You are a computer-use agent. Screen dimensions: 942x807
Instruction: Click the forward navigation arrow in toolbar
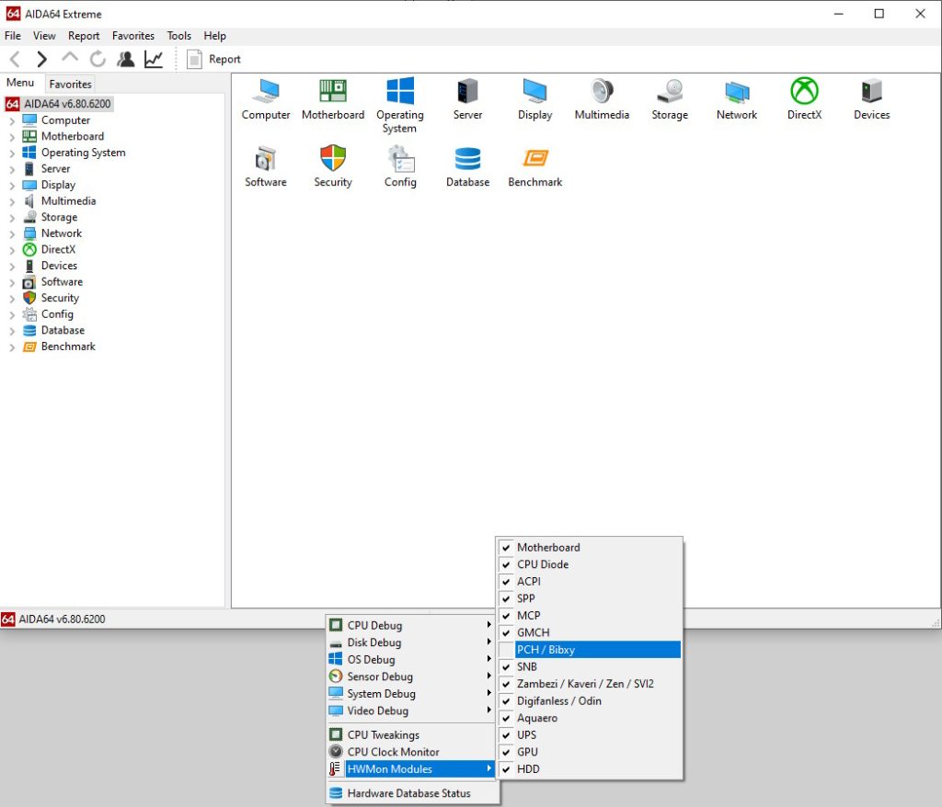[x=41, y=59]
